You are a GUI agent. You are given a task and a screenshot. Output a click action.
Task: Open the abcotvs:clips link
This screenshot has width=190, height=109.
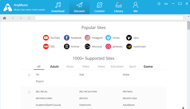point(130,98)
